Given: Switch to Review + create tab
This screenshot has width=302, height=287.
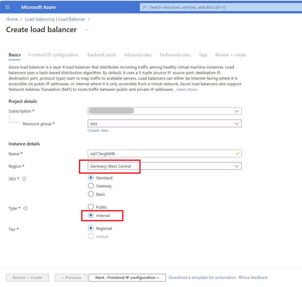Looking at the screenshot, I should 231,55.
